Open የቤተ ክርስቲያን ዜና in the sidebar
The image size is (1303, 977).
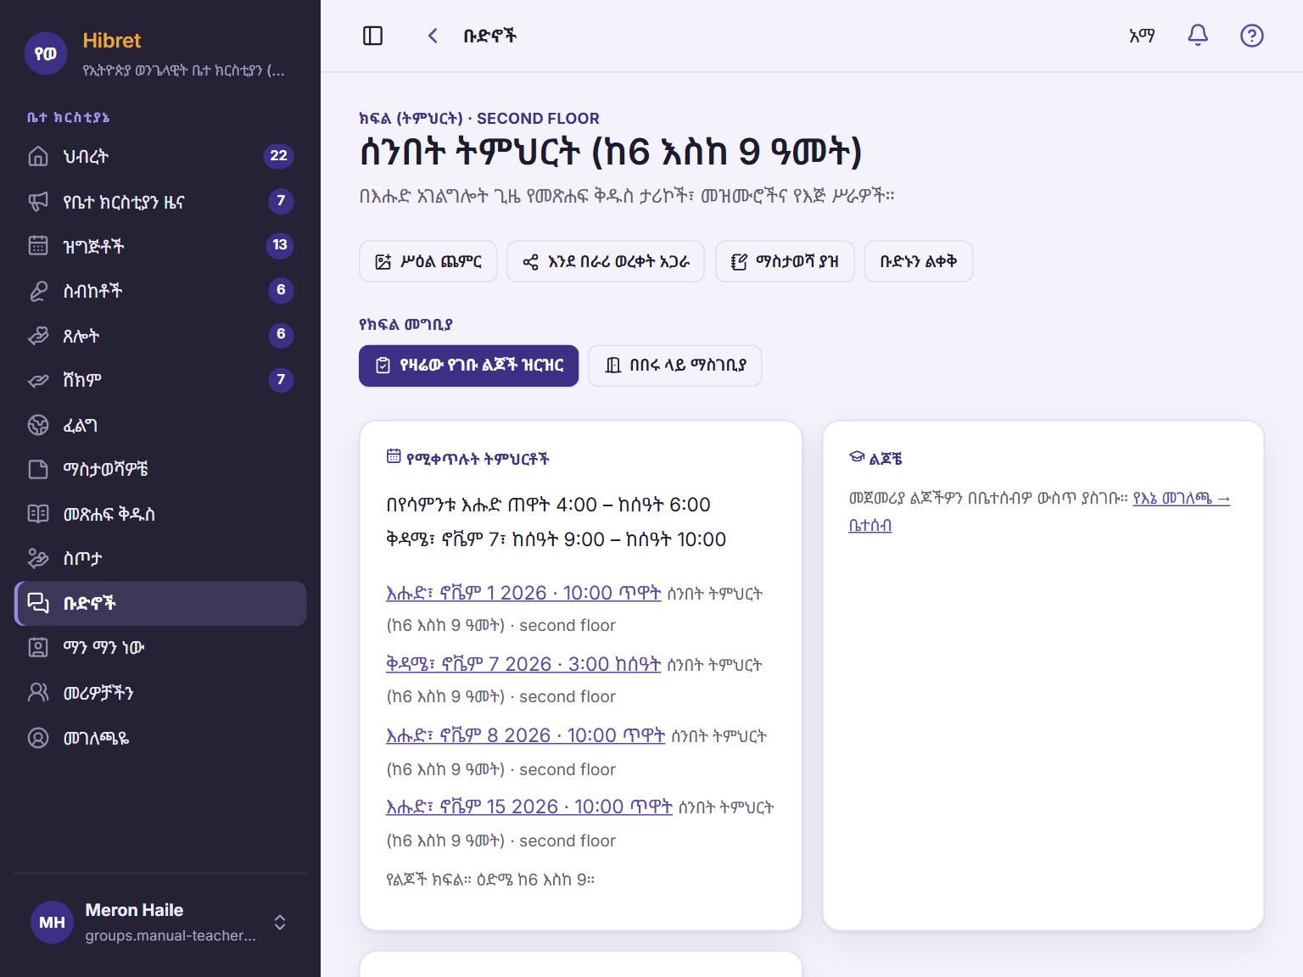pyautogui.click(x=160, y=201)
